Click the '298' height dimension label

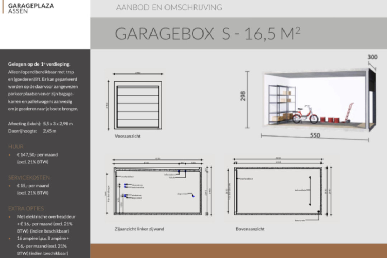coord(243,96)
